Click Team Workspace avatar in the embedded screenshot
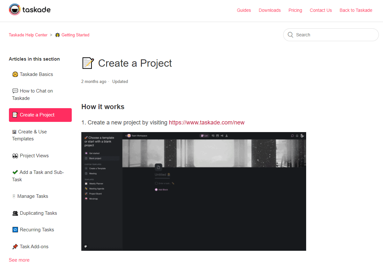 pyautogui.click(x=129, y=136)
